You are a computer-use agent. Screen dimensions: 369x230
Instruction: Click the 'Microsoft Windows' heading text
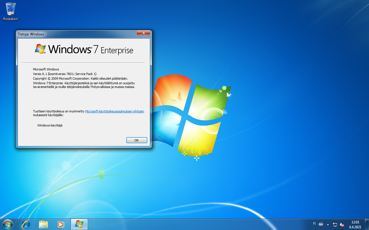(46, 69)
